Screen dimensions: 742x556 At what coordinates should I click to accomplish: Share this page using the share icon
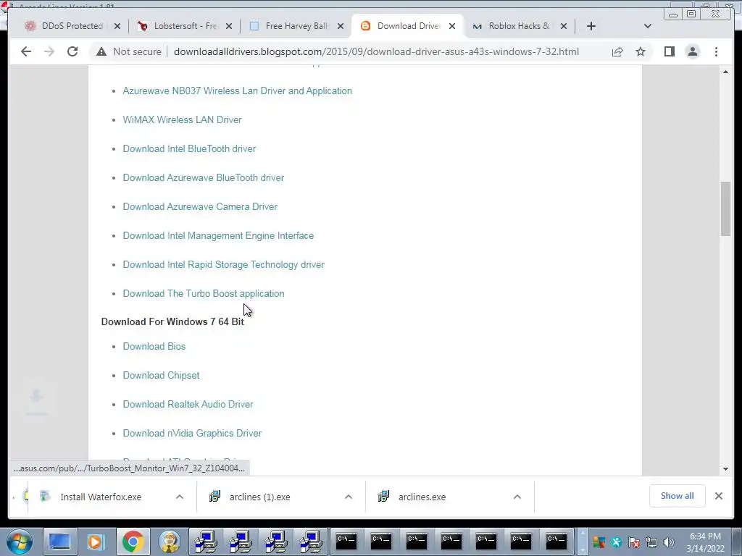coord(617,51)
